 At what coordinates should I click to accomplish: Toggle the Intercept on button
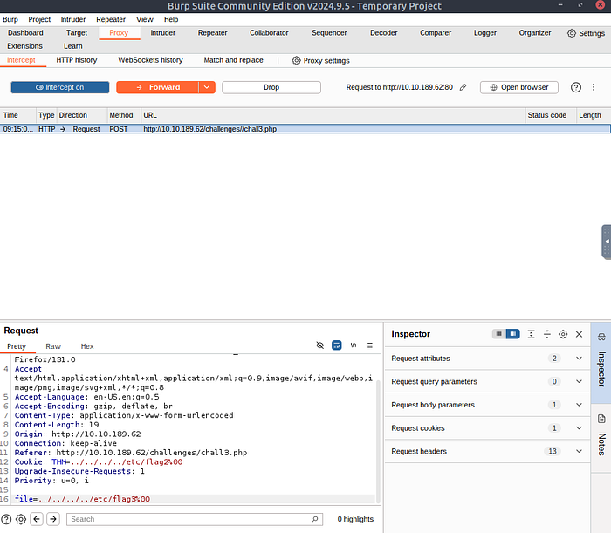click(x=60, y=87)
